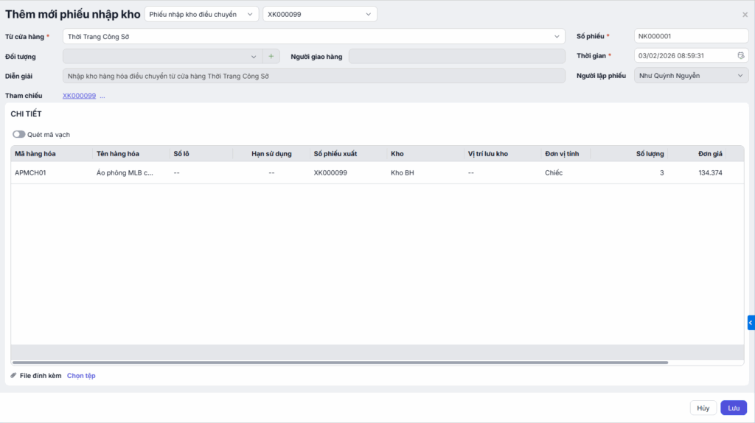This screenshot has width=755, height=423.
Task: Click the Kho column header
Action: pos(425,153)
